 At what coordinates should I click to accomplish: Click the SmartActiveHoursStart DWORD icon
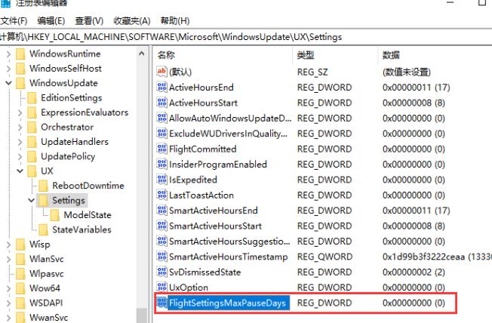point(161,226)
